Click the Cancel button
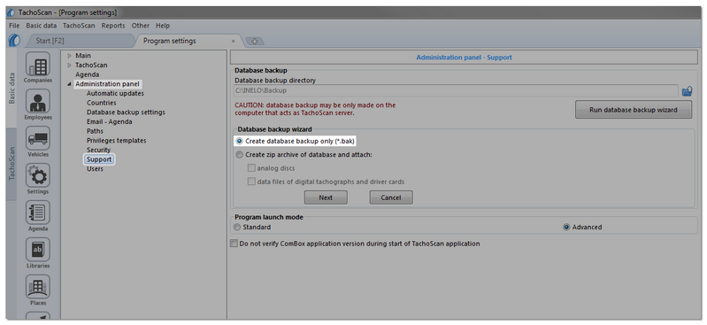This screenshot has height=325, width=707. click(x=391, y=197)
